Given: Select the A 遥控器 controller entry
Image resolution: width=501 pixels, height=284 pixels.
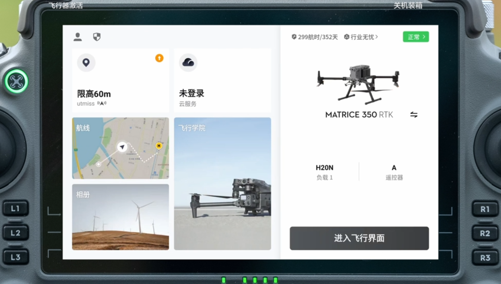Looking at the screenshot, I should click(394, 172).
